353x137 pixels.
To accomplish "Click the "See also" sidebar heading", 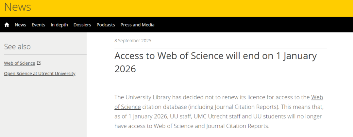I will [17, 47].
